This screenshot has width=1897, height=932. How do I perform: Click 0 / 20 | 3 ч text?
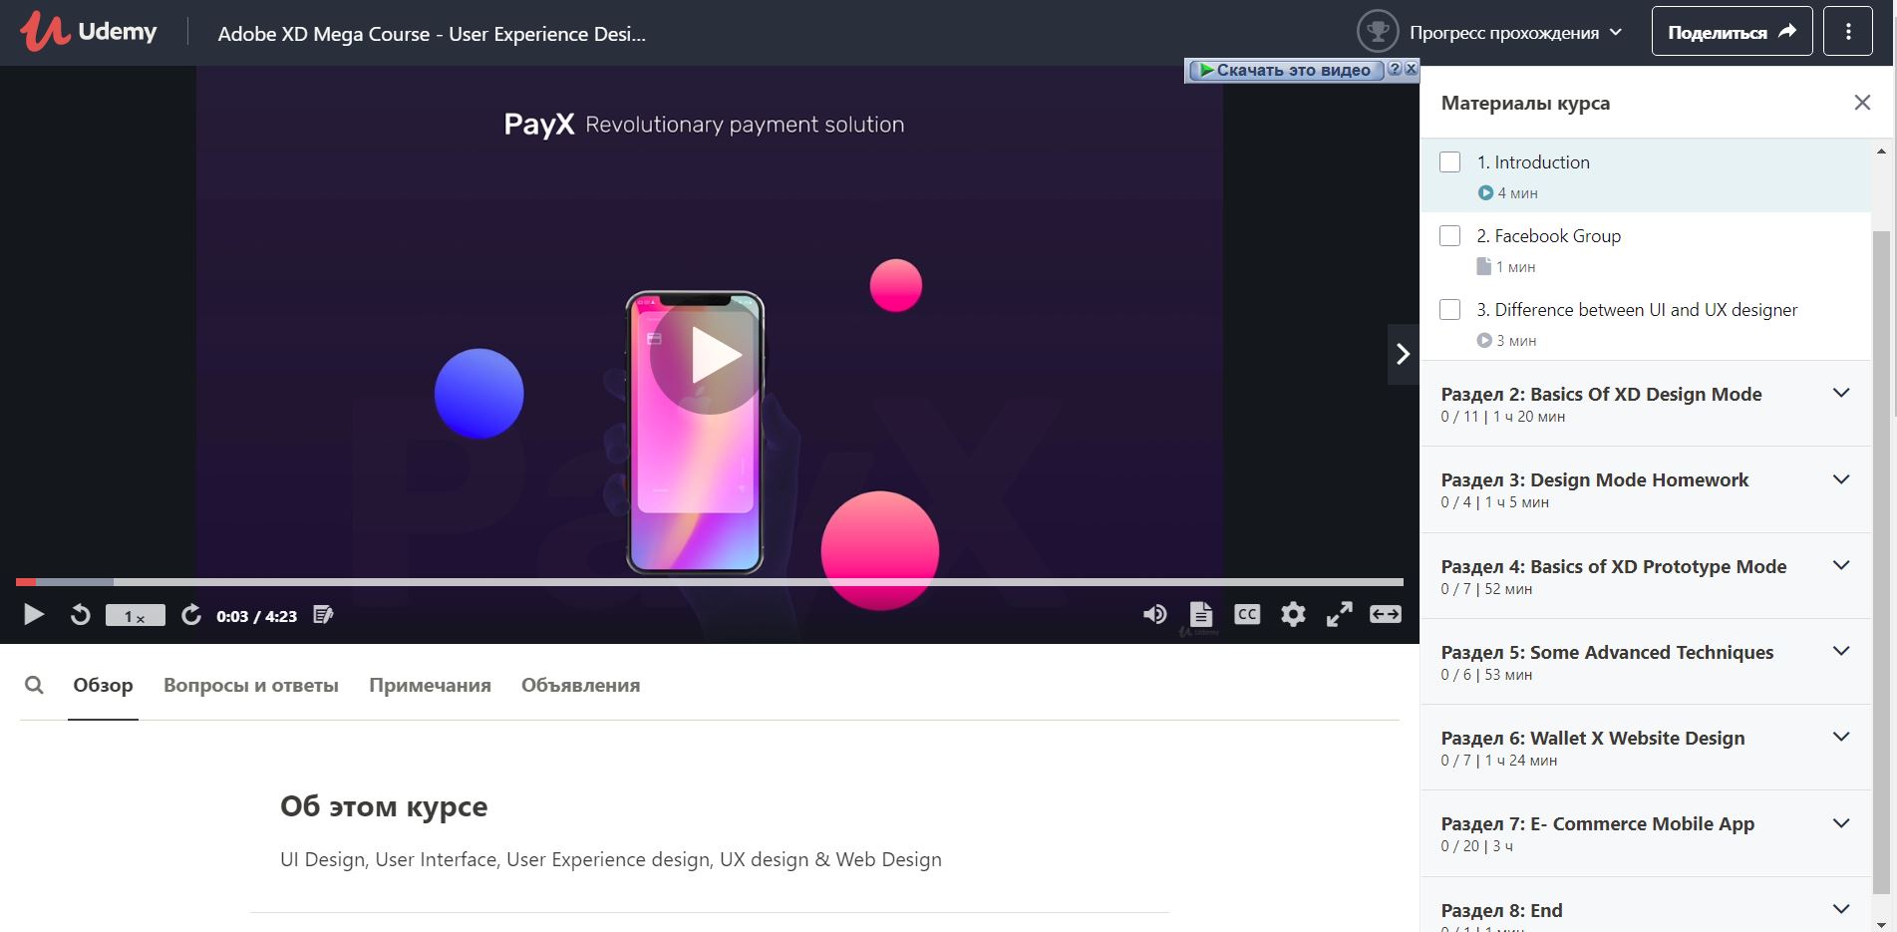coord(1476,846)
